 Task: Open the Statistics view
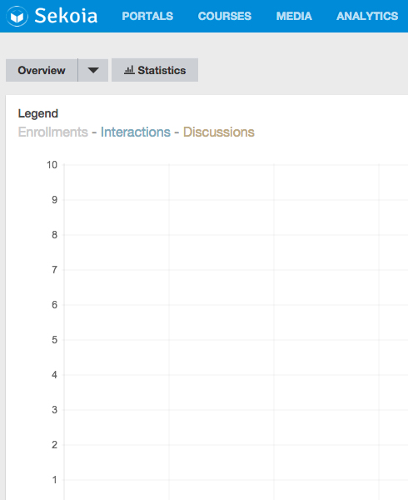coord(155,70)
